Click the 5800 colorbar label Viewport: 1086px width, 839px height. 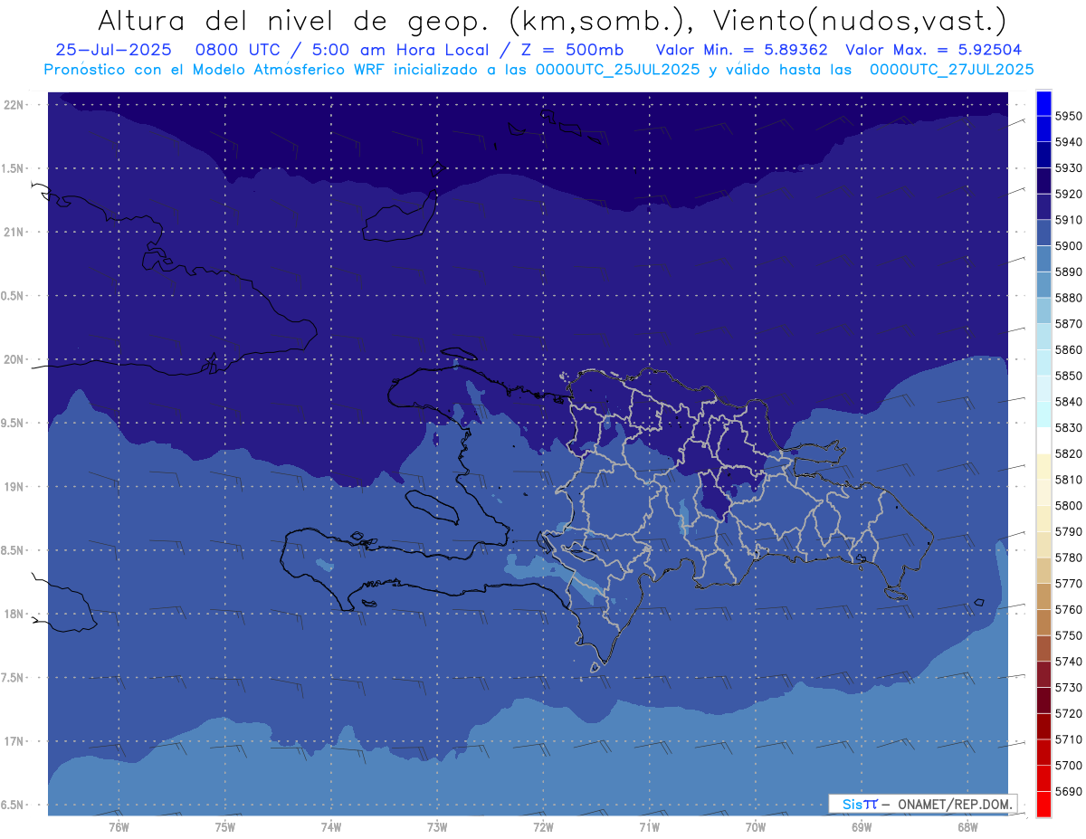1069,506
